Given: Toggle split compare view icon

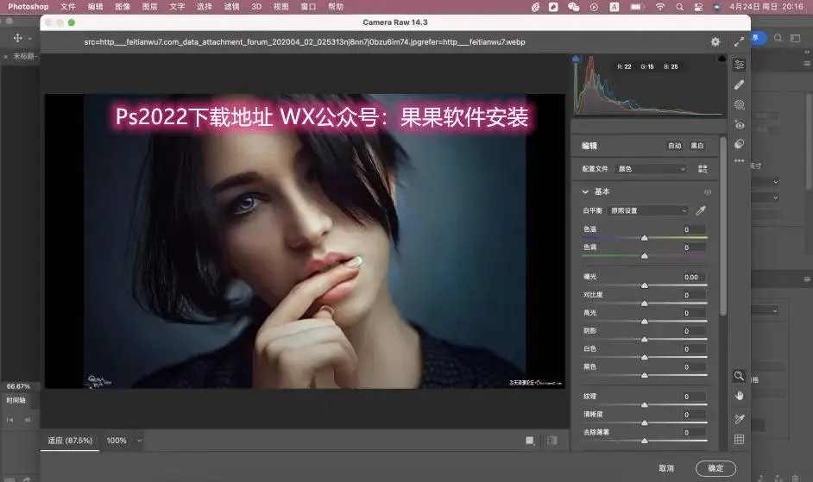Looking at the screenshot, I should tap(552, 441).
